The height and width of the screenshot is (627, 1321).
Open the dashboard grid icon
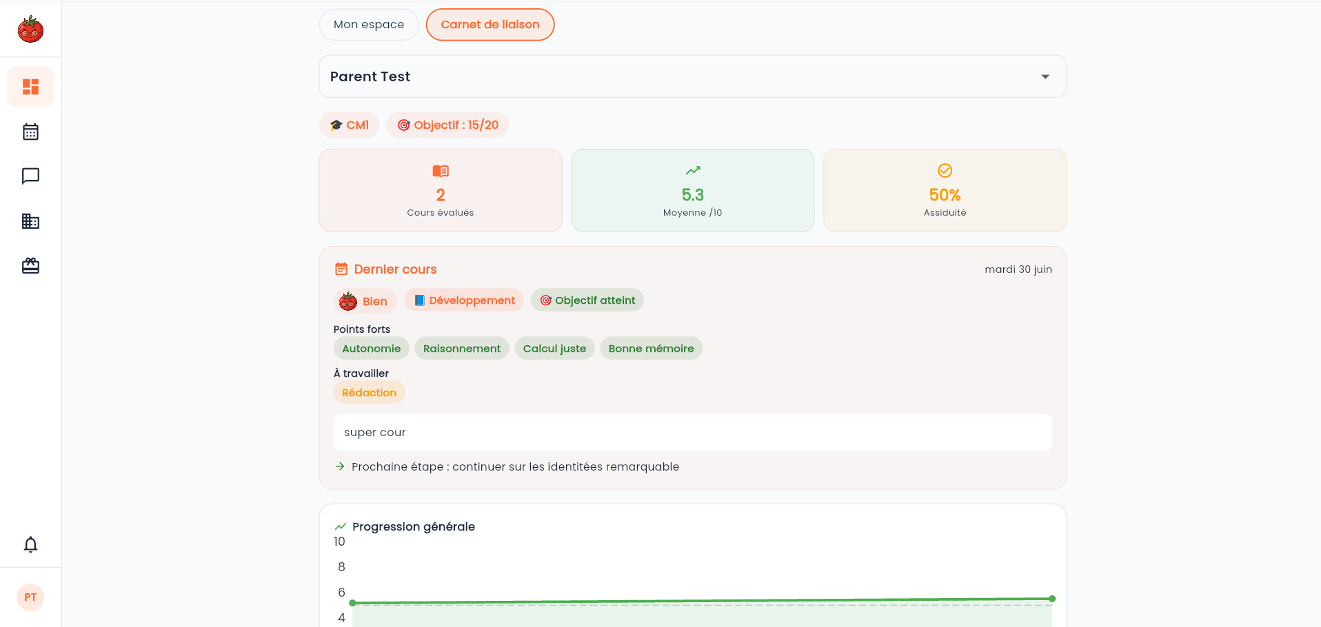[x=30, y=87]
